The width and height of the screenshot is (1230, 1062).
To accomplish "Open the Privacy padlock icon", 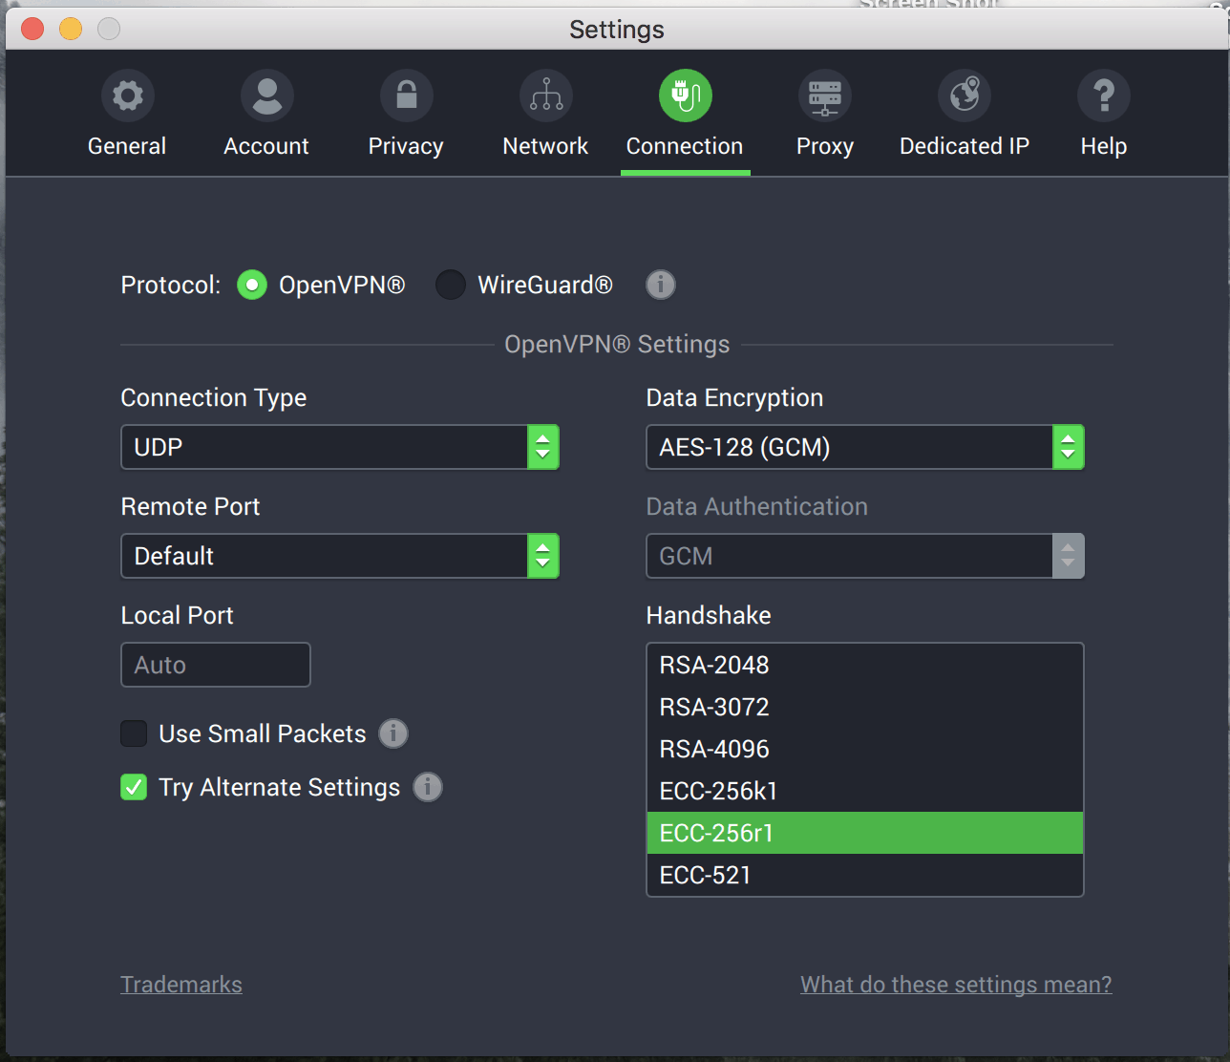I will tap(406, 96).
